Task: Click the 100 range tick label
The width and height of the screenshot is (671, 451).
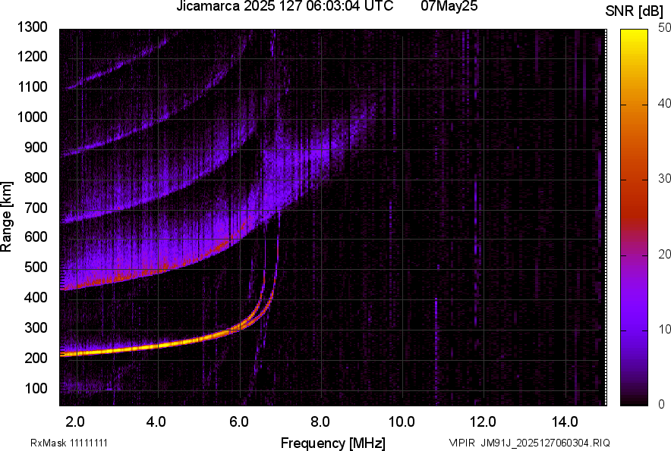Action: (x=36, y=388)
